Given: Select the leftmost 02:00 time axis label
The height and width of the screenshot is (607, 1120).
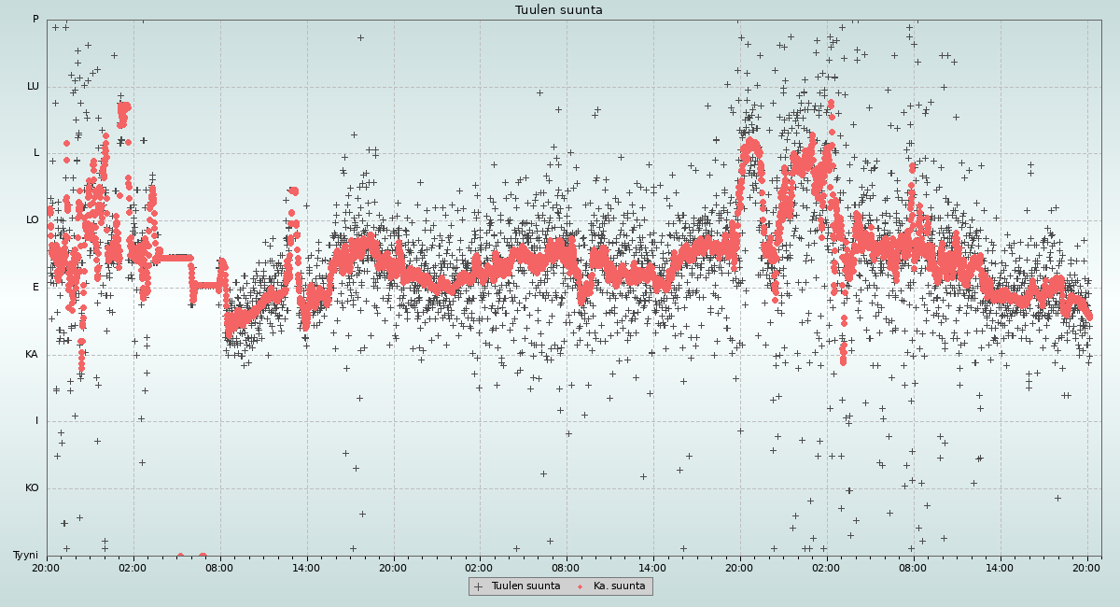Looking at the screenshot, I should pos(133,567).
